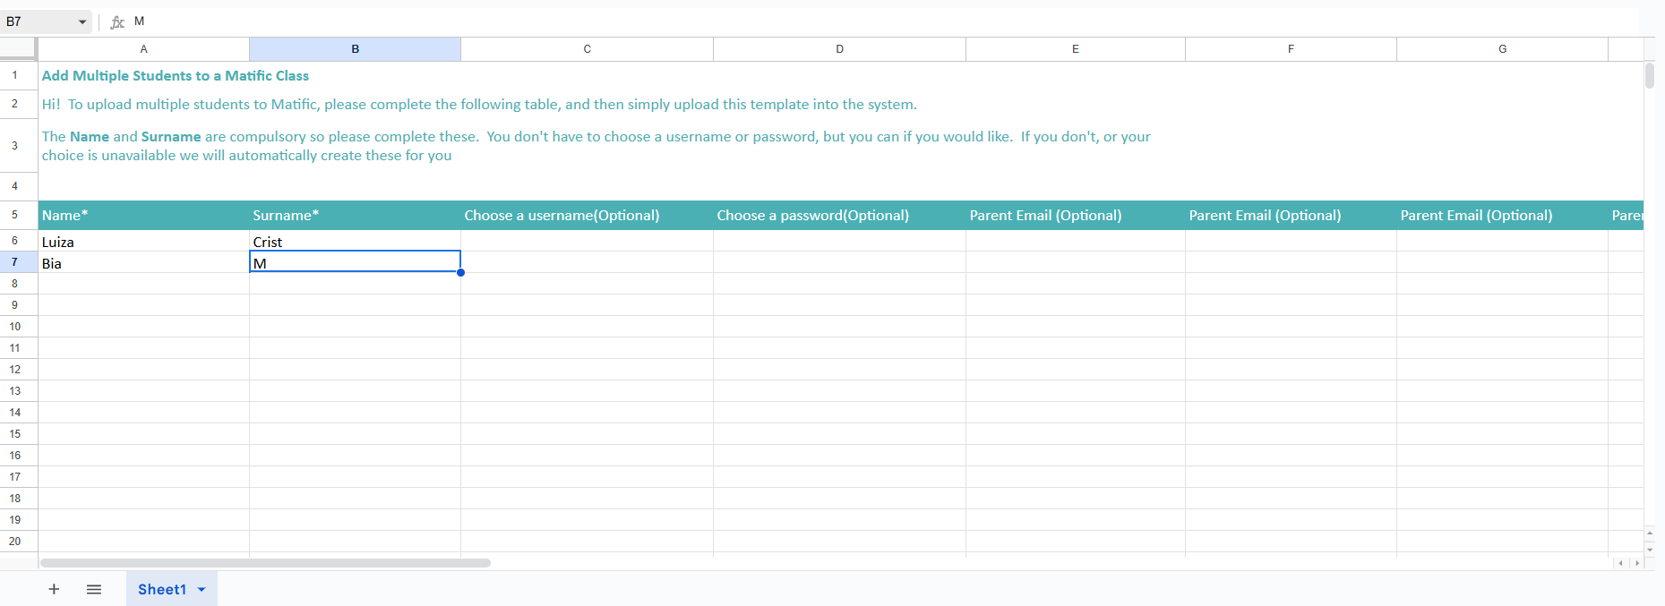This screenshot has height=606, width=1665.
Task: Click the horizontal scrollbar thumb
Action: [265, 563]
